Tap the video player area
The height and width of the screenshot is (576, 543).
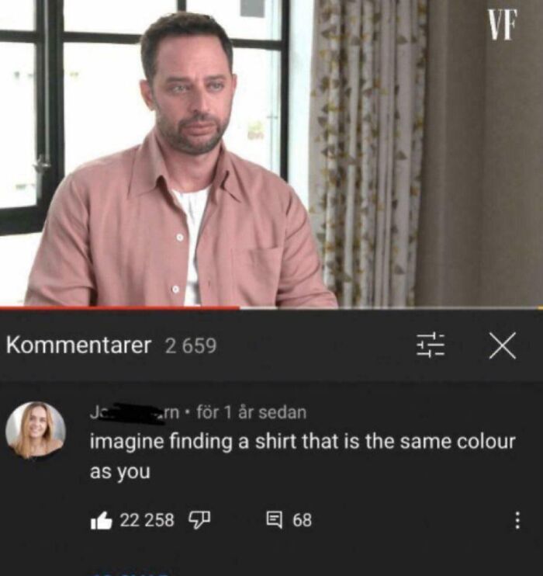tap(271, 153)
